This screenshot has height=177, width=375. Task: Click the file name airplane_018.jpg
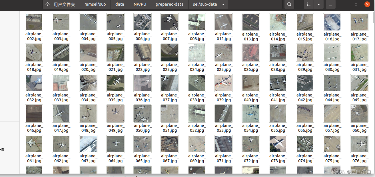tap(34, 67)
